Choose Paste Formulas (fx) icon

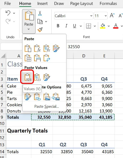pos(37,48)
